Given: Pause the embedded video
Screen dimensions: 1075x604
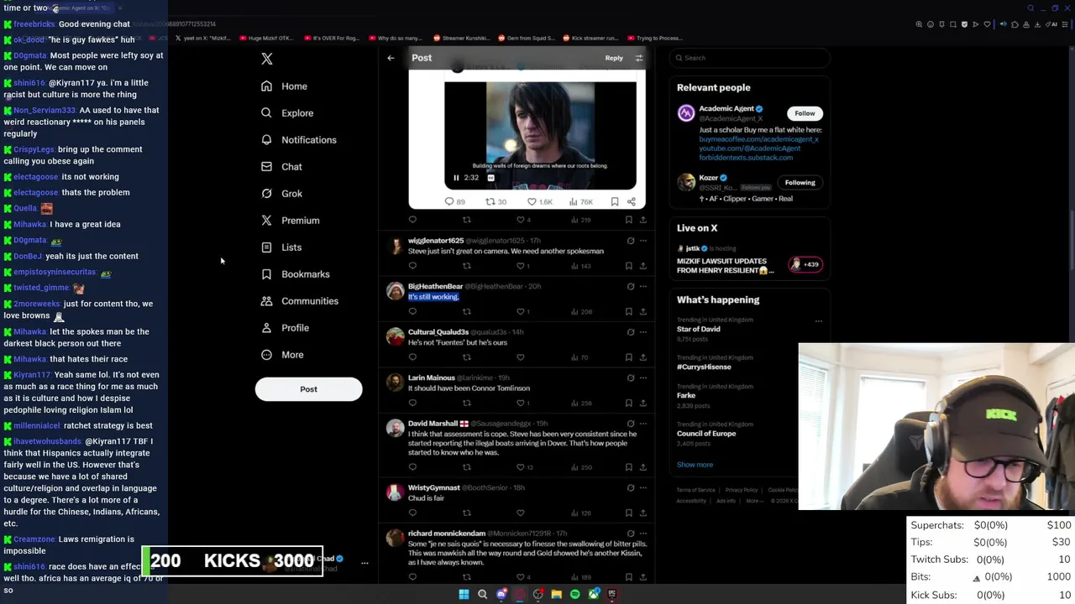Looking at the screenshot, I should coord(456,178).
